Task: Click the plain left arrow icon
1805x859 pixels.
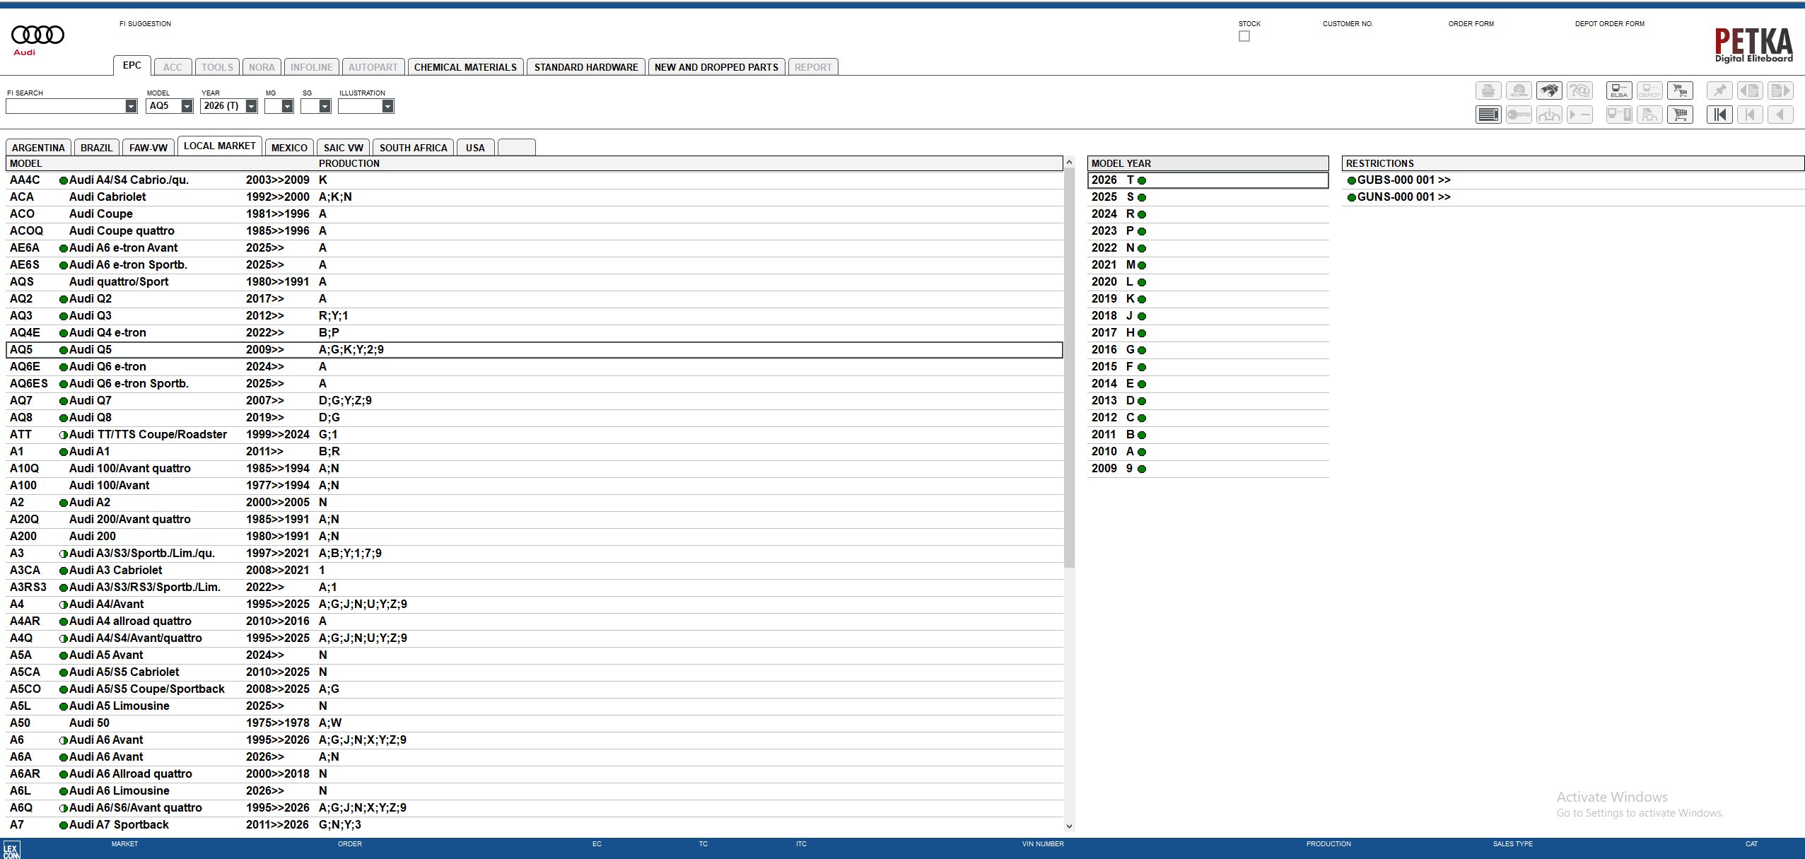Action: pyautogui.click(x=1780, y=115)
